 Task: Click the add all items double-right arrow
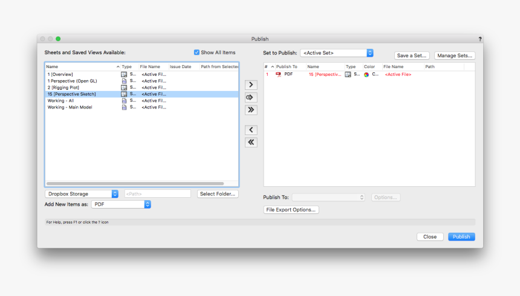(x=251, y=110)
